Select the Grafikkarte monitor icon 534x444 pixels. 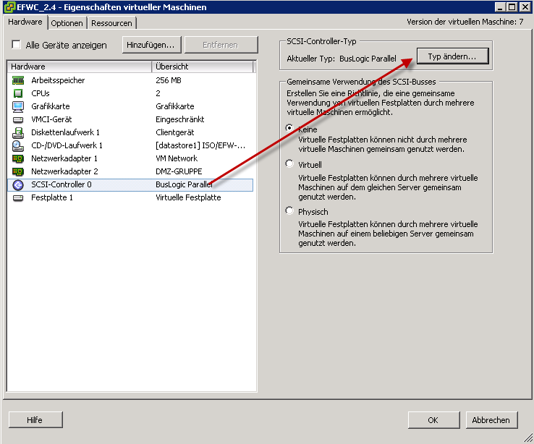tap(18, 106)
